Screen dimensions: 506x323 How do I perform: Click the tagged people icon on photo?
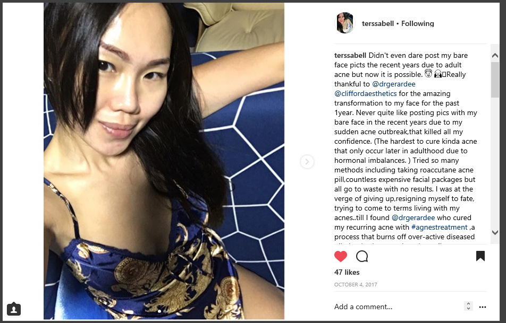14,309
